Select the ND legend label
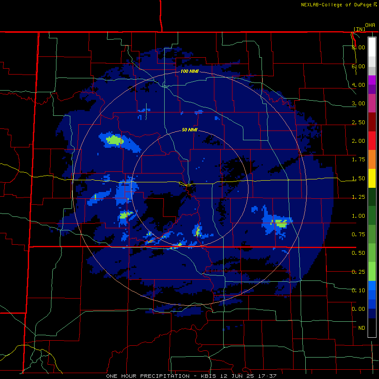This screenshot has height=379, width=379. [x=362, y=328]
